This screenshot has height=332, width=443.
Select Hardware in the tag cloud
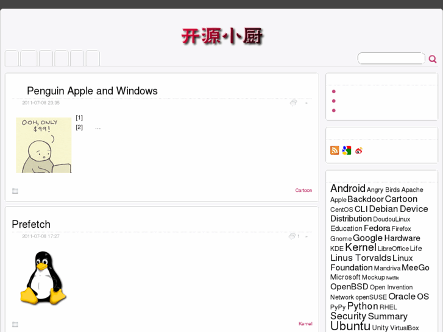tap(402, 238)
